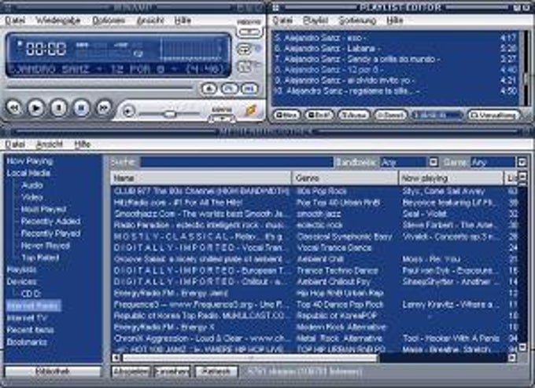The width and height of the screenshot is (535, 388).
Task: Select 'Recently Added' tree item
Action: [x=50, y=221]
